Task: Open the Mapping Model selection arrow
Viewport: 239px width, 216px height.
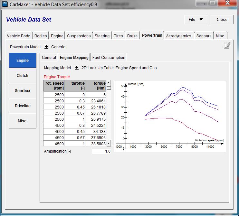Action: 77,68
